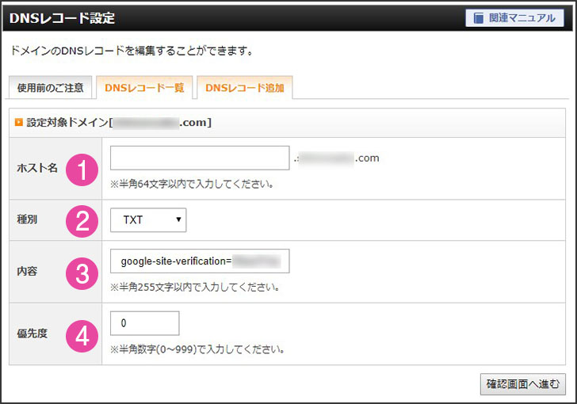577x404 pixels.
Task: Click the 優先度 row label
Action: pos(32,333)
